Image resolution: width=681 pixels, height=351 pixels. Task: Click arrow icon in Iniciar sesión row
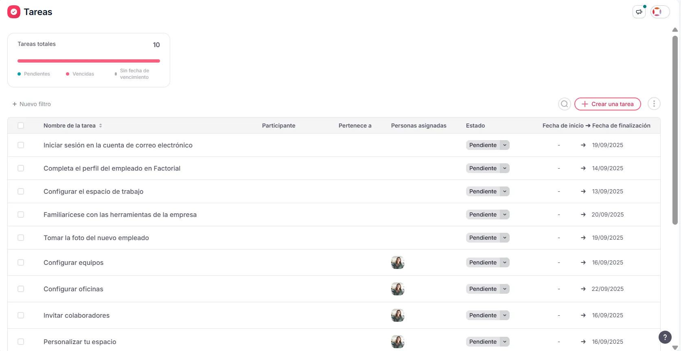(x=583, y=145)
